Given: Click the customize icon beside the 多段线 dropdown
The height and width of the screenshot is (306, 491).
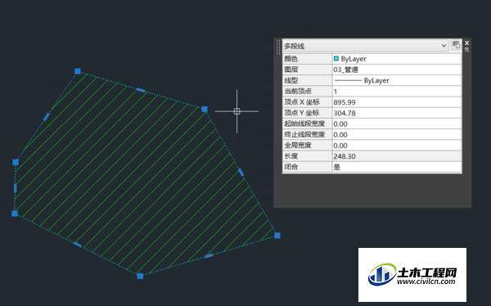Looking at the screenshot, I should point(456,44).
